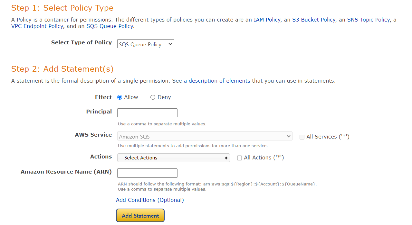Visit the SNS Topic Policy link
The height and width of the screenshot is (225, 412).
368,20
